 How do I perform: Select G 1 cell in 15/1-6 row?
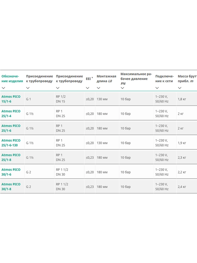coord(28,99)
